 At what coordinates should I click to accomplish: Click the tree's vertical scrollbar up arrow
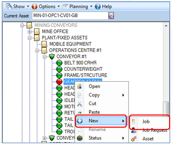click(167, 25)
